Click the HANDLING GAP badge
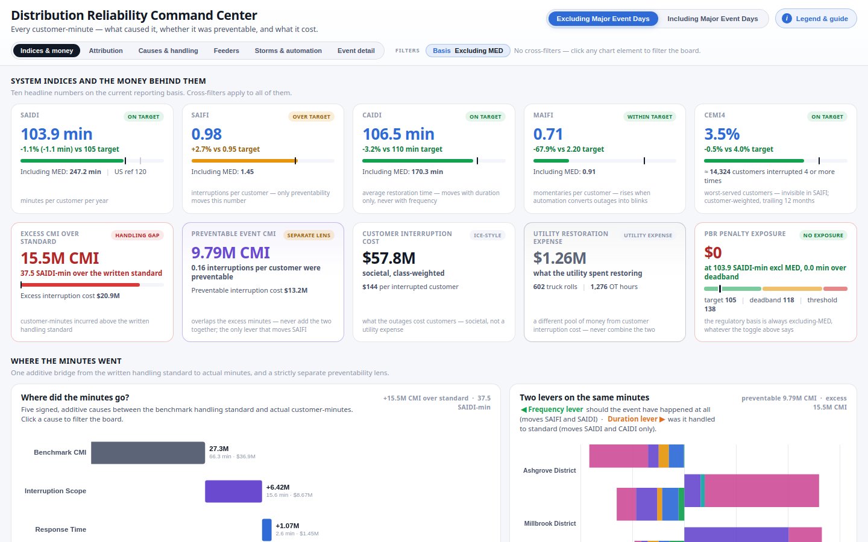Viewport: 868px width, 542px height. 137,235
